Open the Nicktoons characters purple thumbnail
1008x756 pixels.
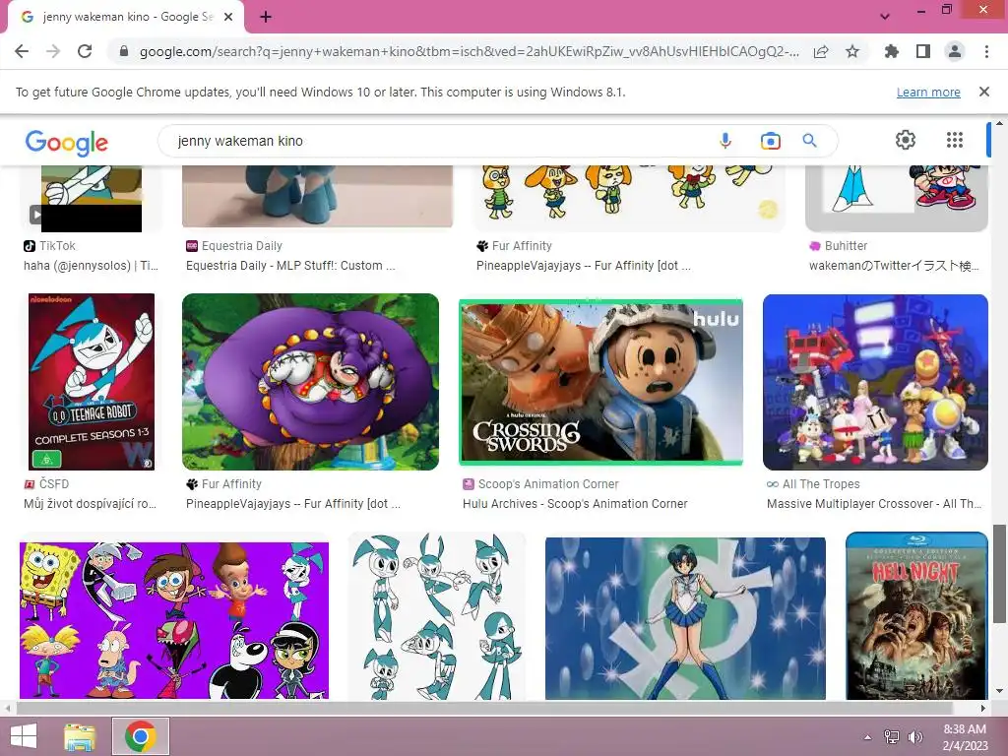coord(174,620)
